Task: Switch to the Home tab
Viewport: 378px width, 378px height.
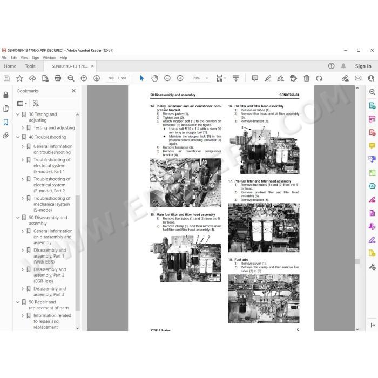Action: tap(10, 66)
